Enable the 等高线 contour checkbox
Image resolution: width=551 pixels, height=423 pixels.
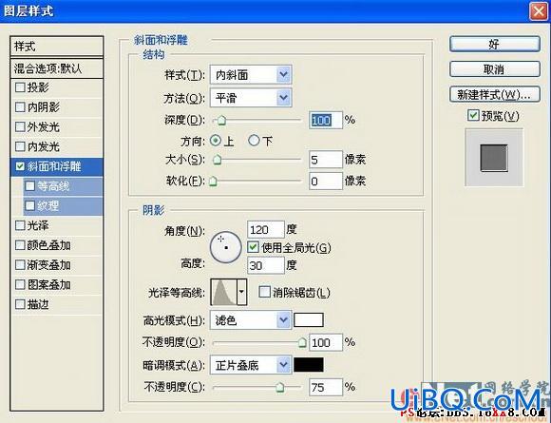point(30,185)
